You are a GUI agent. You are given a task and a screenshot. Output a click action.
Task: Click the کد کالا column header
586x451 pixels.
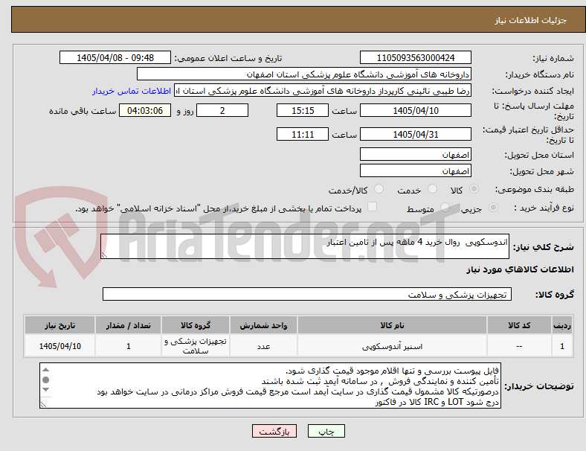click(519, 325)
